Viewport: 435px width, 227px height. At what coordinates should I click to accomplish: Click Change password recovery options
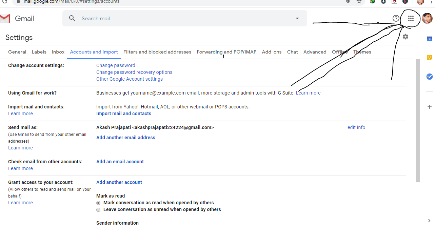[x=134, y=72]
